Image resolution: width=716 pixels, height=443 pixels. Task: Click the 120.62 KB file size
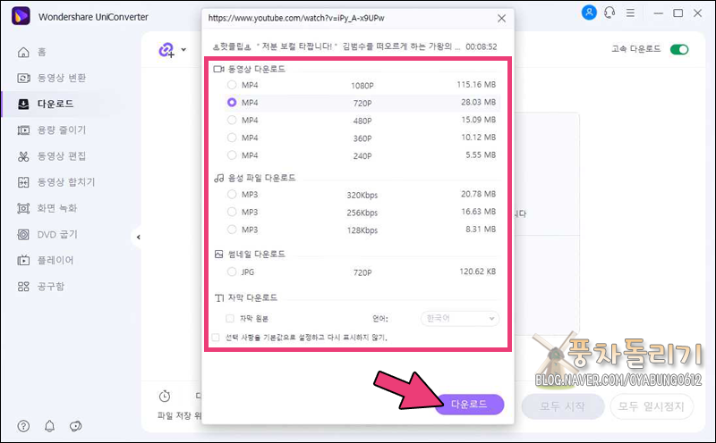(x=478, y=272)
